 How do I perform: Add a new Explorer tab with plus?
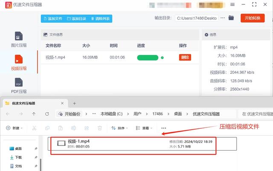(74, 104)
